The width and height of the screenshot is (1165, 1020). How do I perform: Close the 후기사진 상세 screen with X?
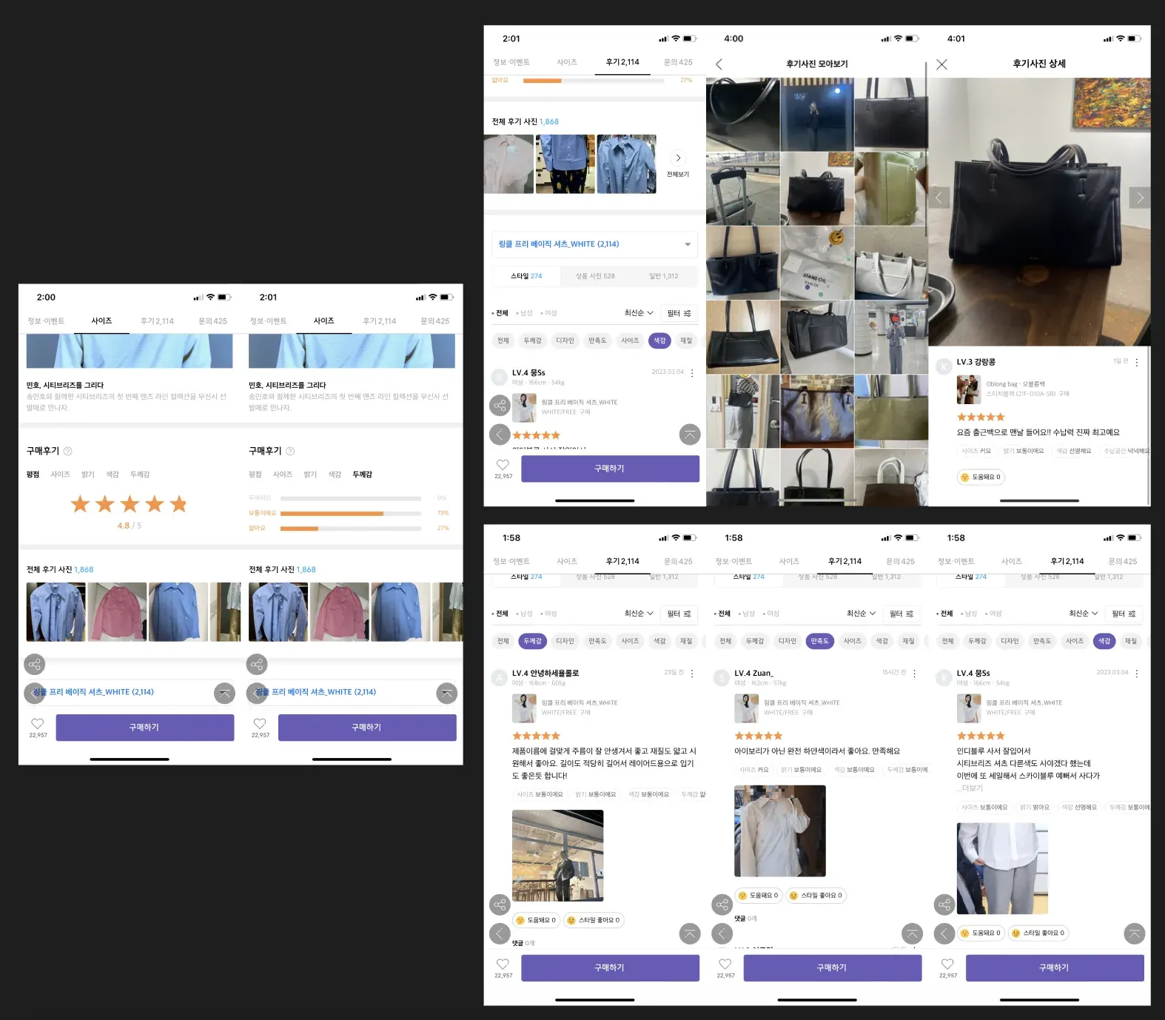(x=941, y=64)
